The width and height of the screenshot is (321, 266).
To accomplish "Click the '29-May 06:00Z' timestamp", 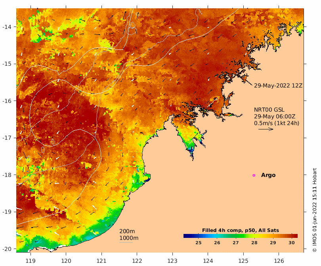I will (x=275, y=116).
